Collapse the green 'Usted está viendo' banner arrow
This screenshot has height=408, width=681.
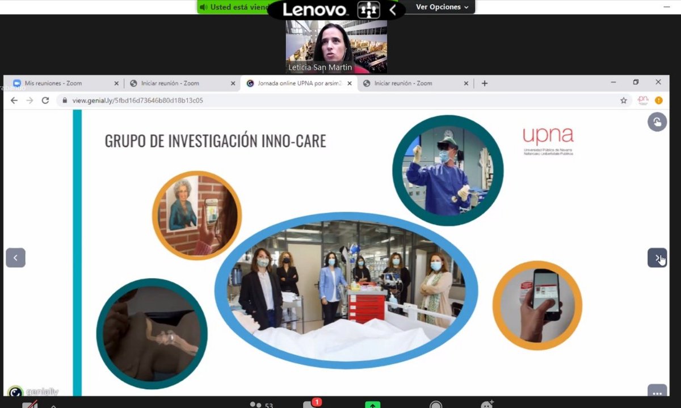tap(393, 9)
